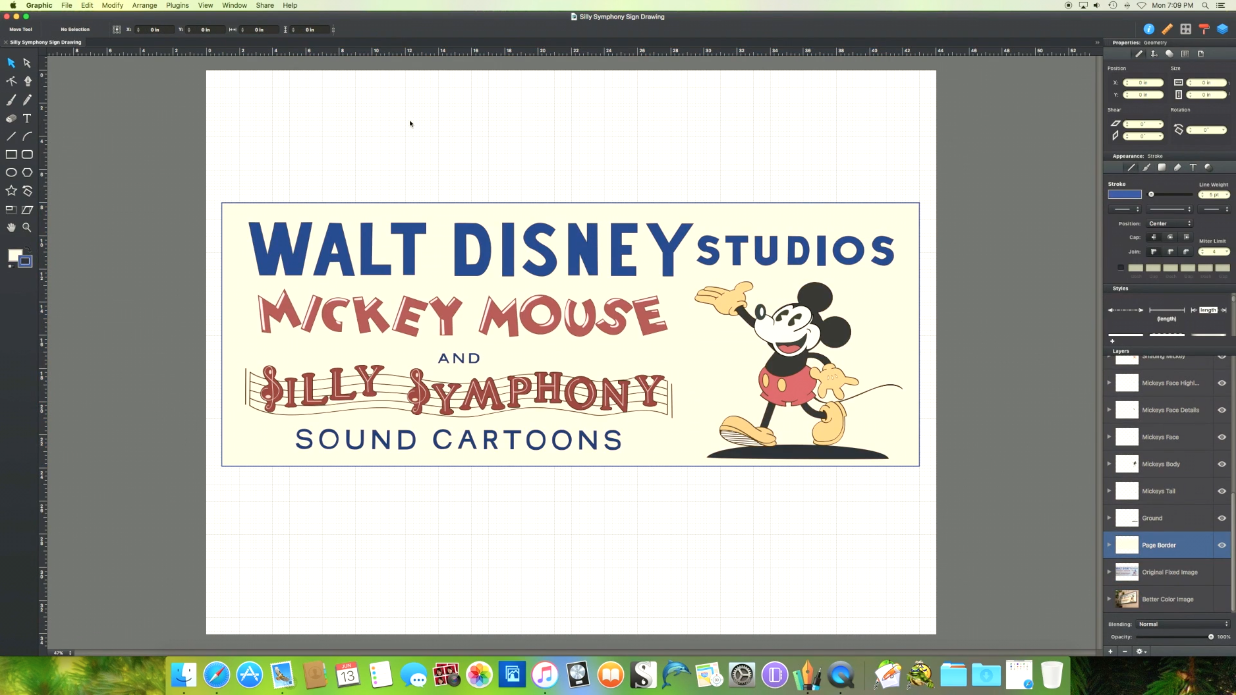Open the Arrange menu
The width and height of the screenshot is (1236, 695).
[x=145, y=5]
